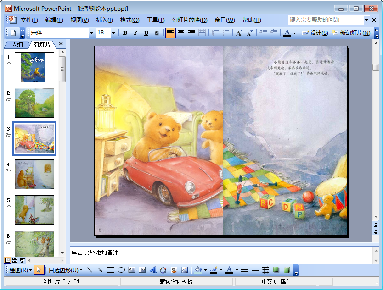The height and width of the screenshot is (290, 383).
Task: Select slide 5 thumbnail
Action: (34, 210)
